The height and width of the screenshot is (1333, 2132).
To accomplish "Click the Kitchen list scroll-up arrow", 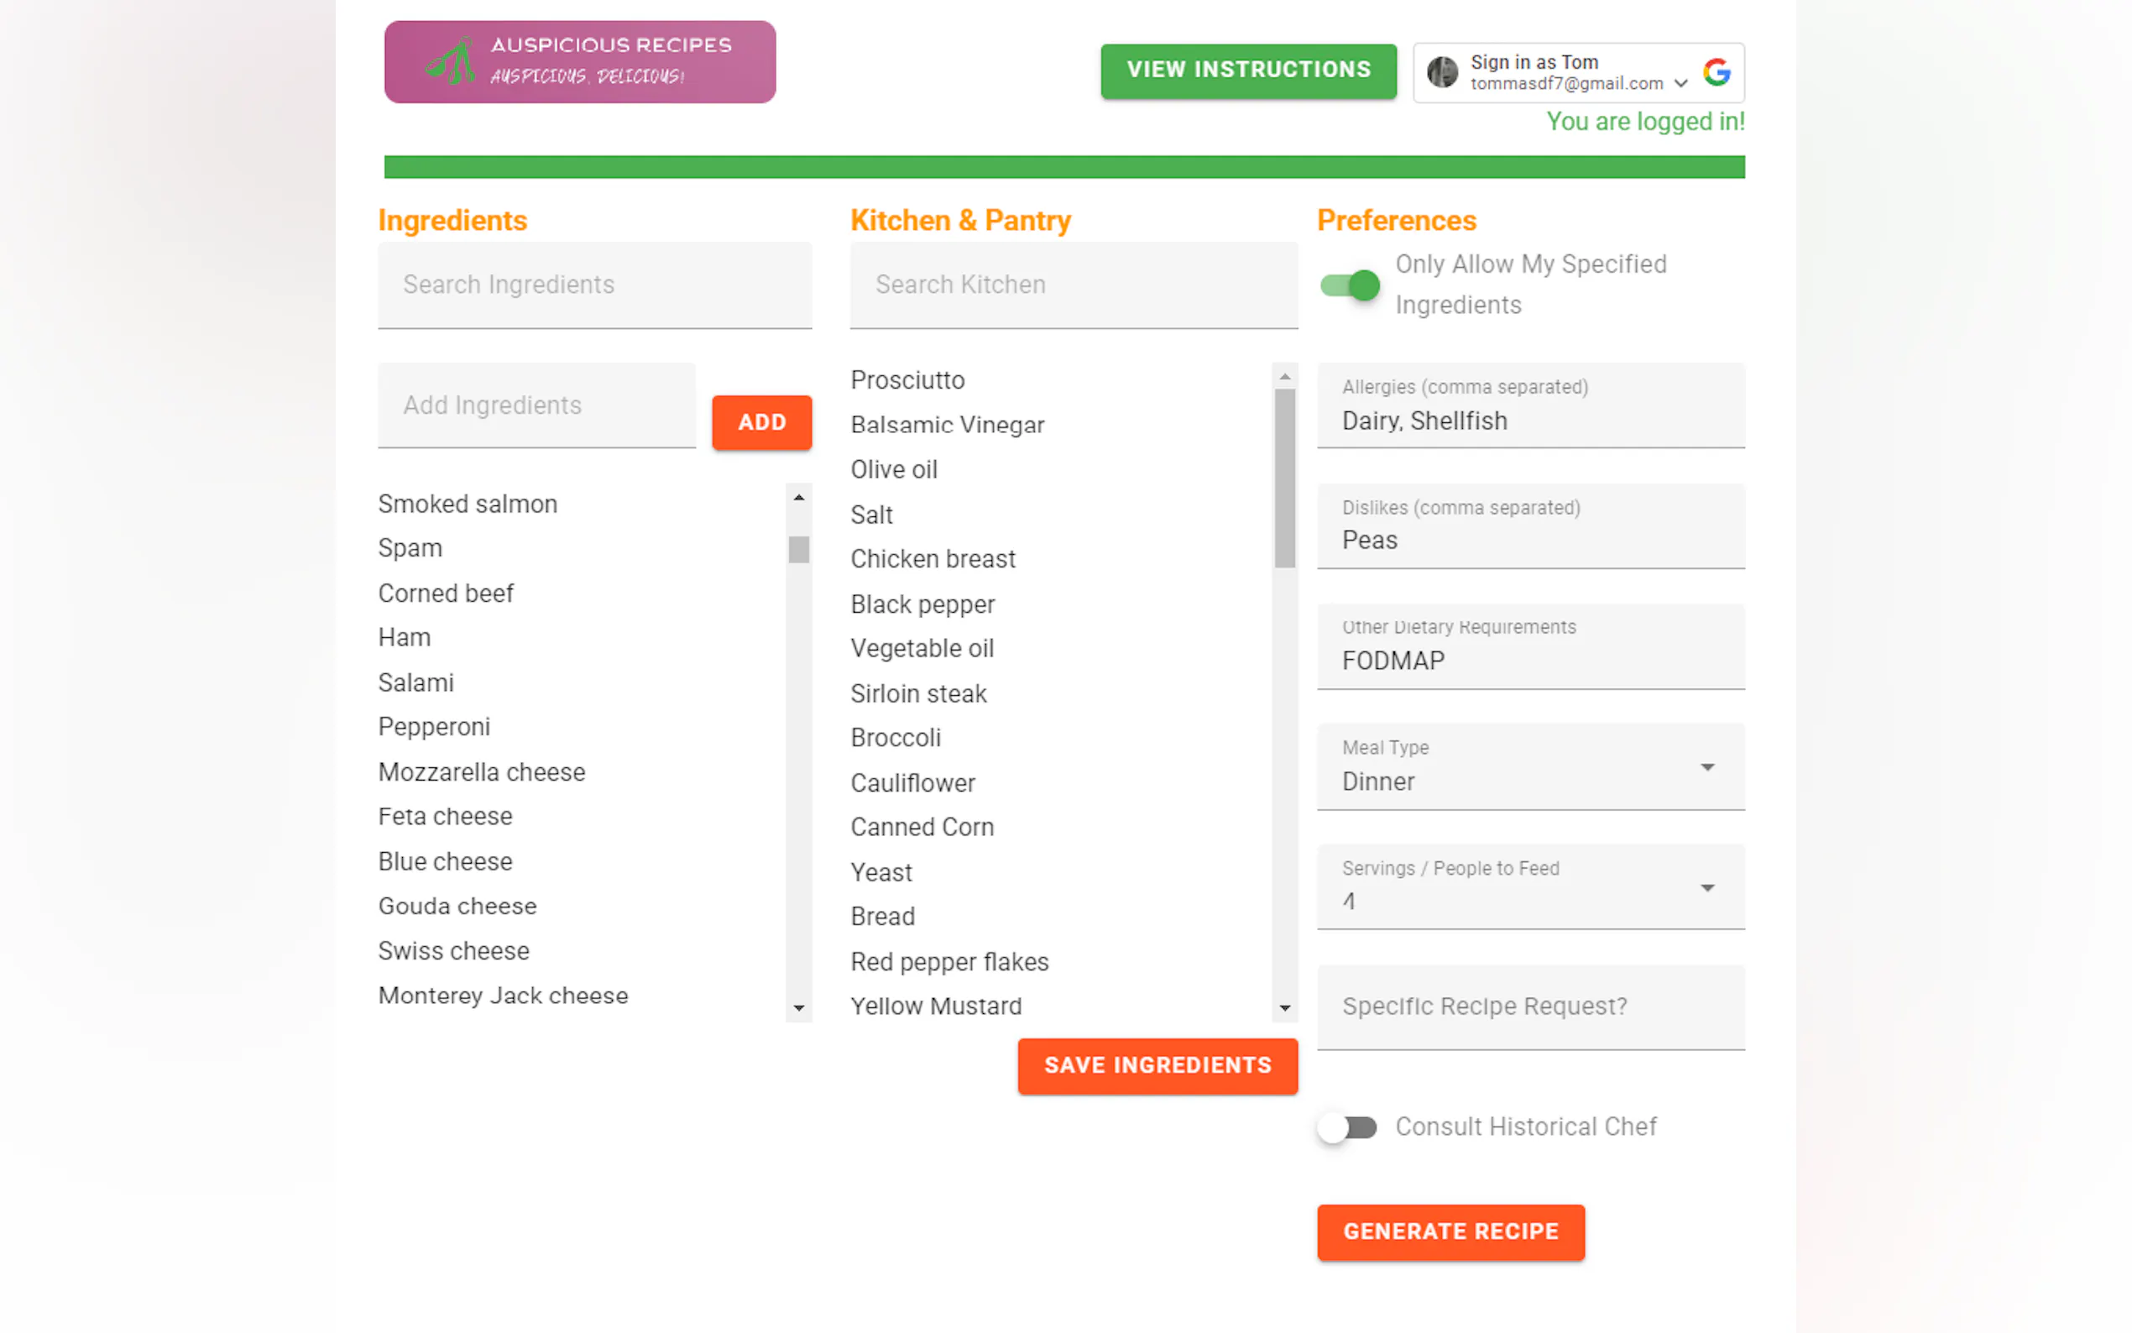I will [x=1284, y=376].
